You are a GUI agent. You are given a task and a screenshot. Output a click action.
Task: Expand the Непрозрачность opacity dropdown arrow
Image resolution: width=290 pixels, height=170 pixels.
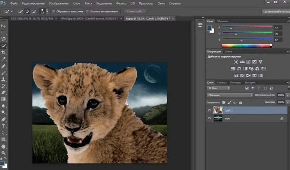coord(288,95)
